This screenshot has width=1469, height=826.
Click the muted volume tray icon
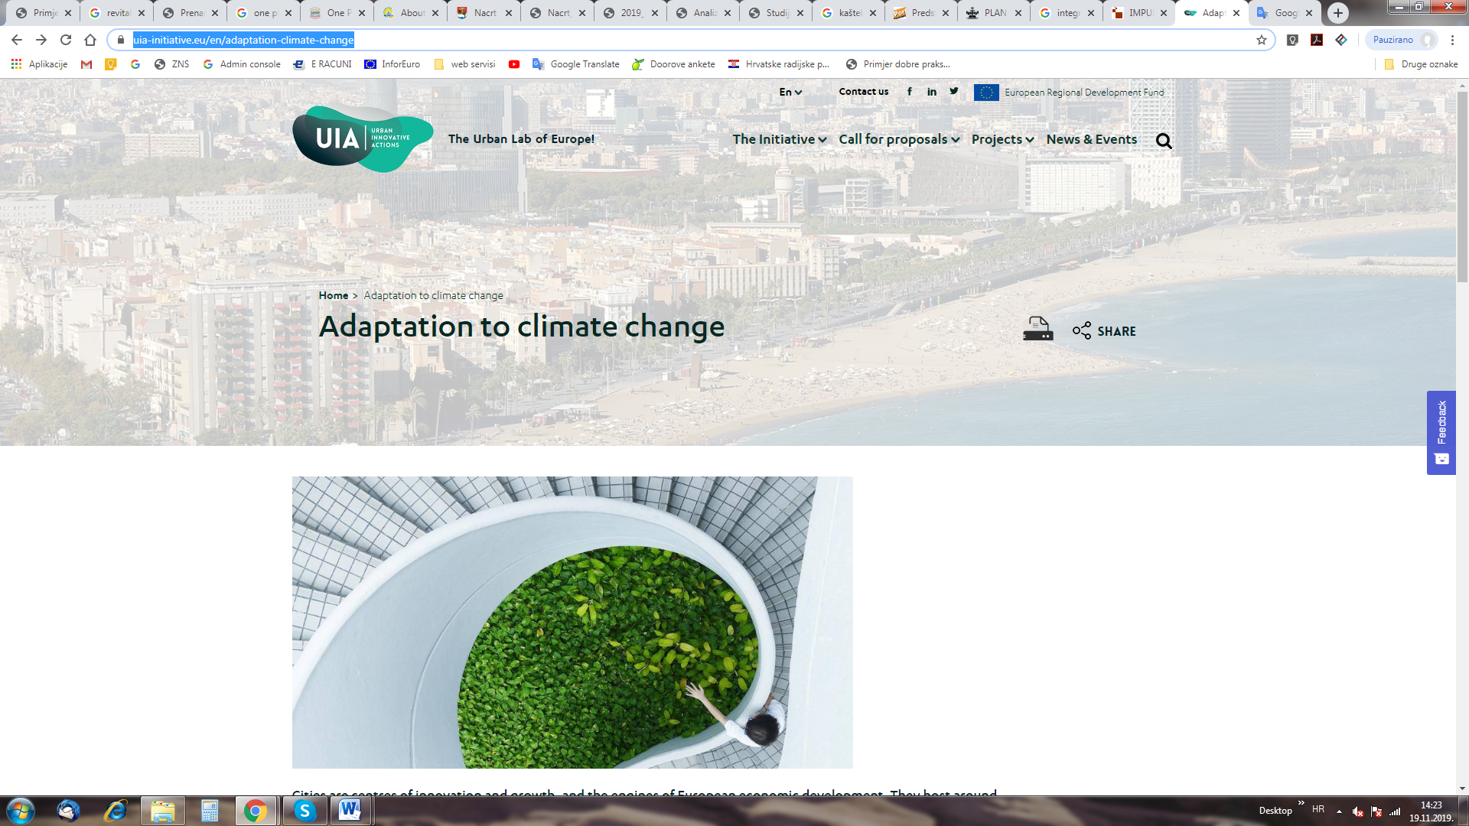click(1357, 811)
